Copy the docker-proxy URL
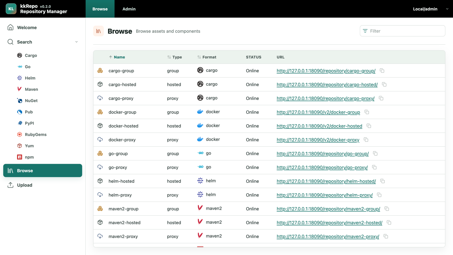 [366, 140]
